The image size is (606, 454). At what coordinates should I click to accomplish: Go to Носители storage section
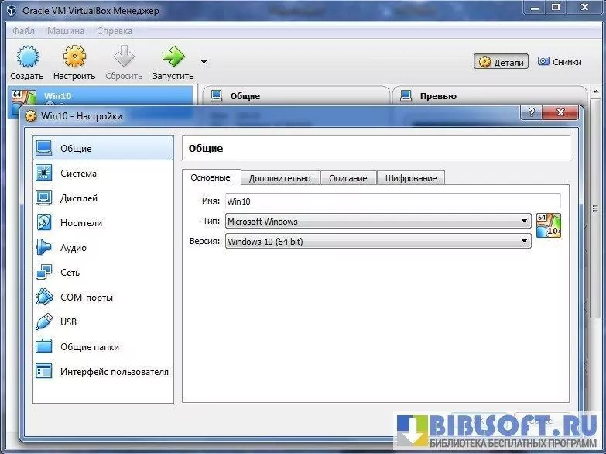[x=80, y=223]
